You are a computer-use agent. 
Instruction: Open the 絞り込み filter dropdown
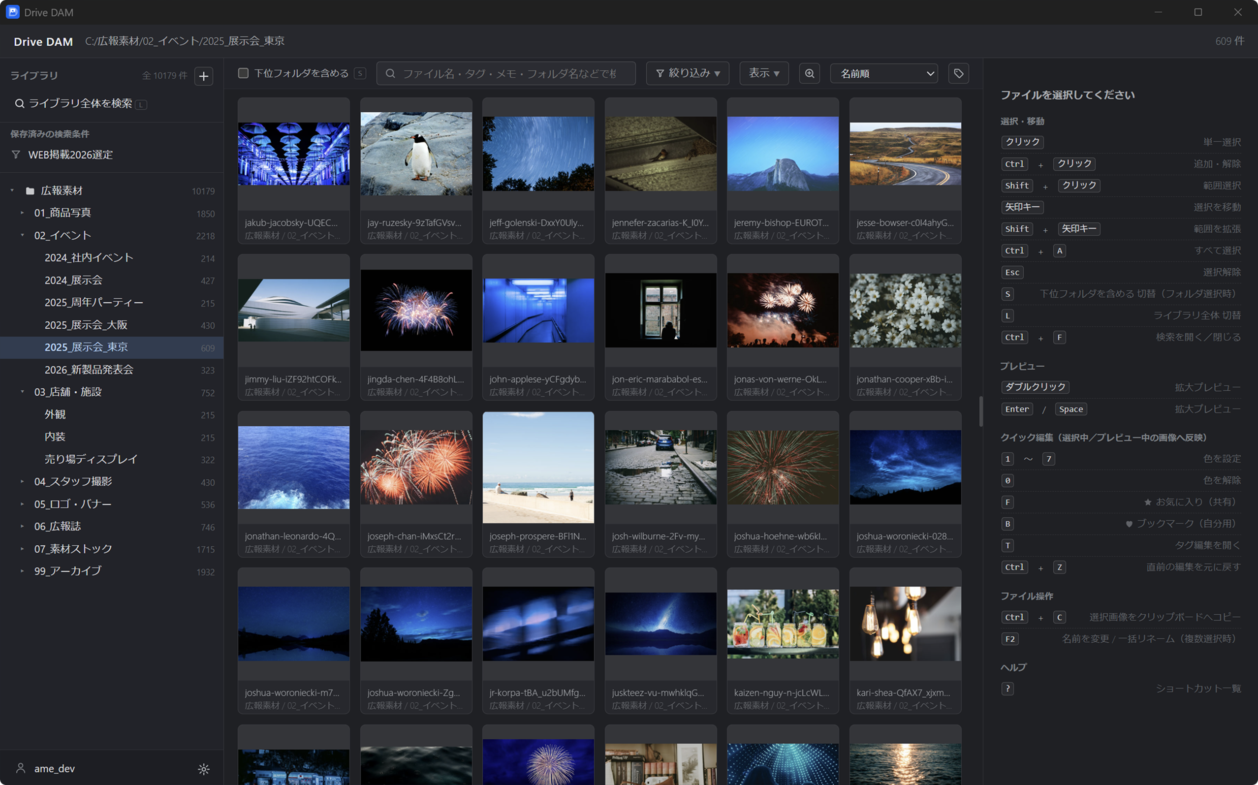coord(688,73)
